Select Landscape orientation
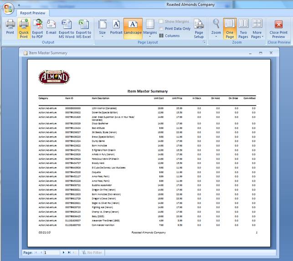The image size is (293, 261). point(133,28)
